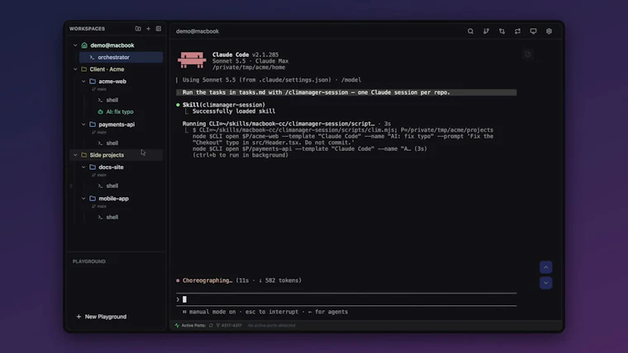Click the monitor display icon in toolbar
The width and height of the screenshot is (628, 353).
point(533,31)
